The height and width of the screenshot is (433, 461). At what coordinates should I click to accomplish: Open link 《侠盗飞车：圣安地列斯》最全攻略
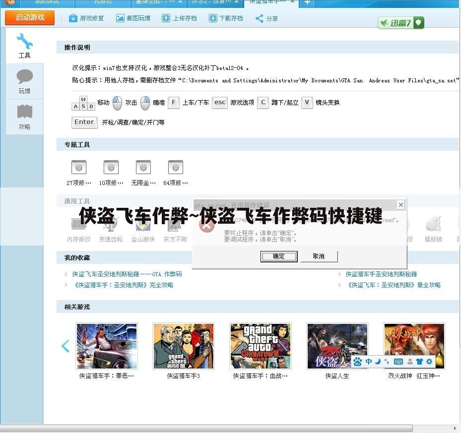pyautogui.click(x=393, y=285)
